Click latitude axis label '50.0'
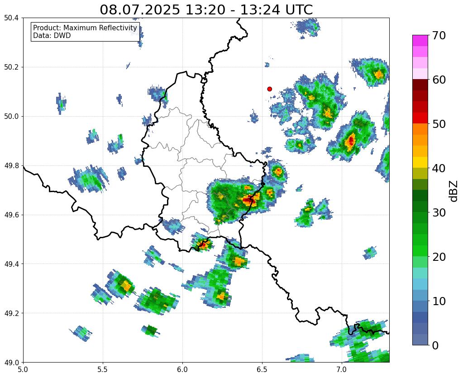 [11, 117]
